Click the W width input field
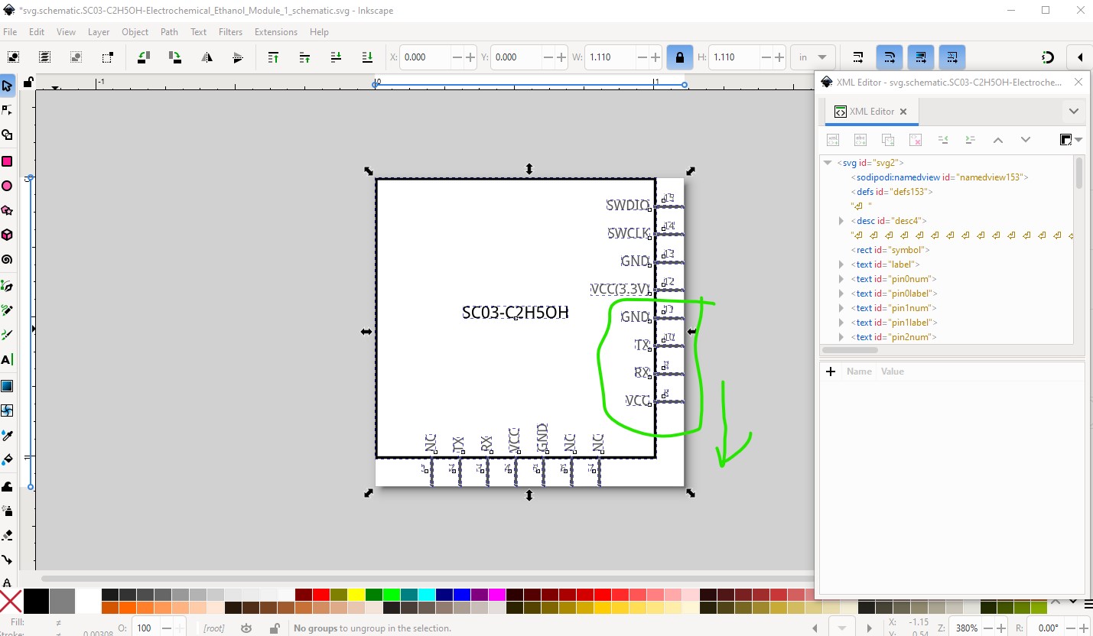The width and height of the screenshot is (1093, 636). (610, 57)
